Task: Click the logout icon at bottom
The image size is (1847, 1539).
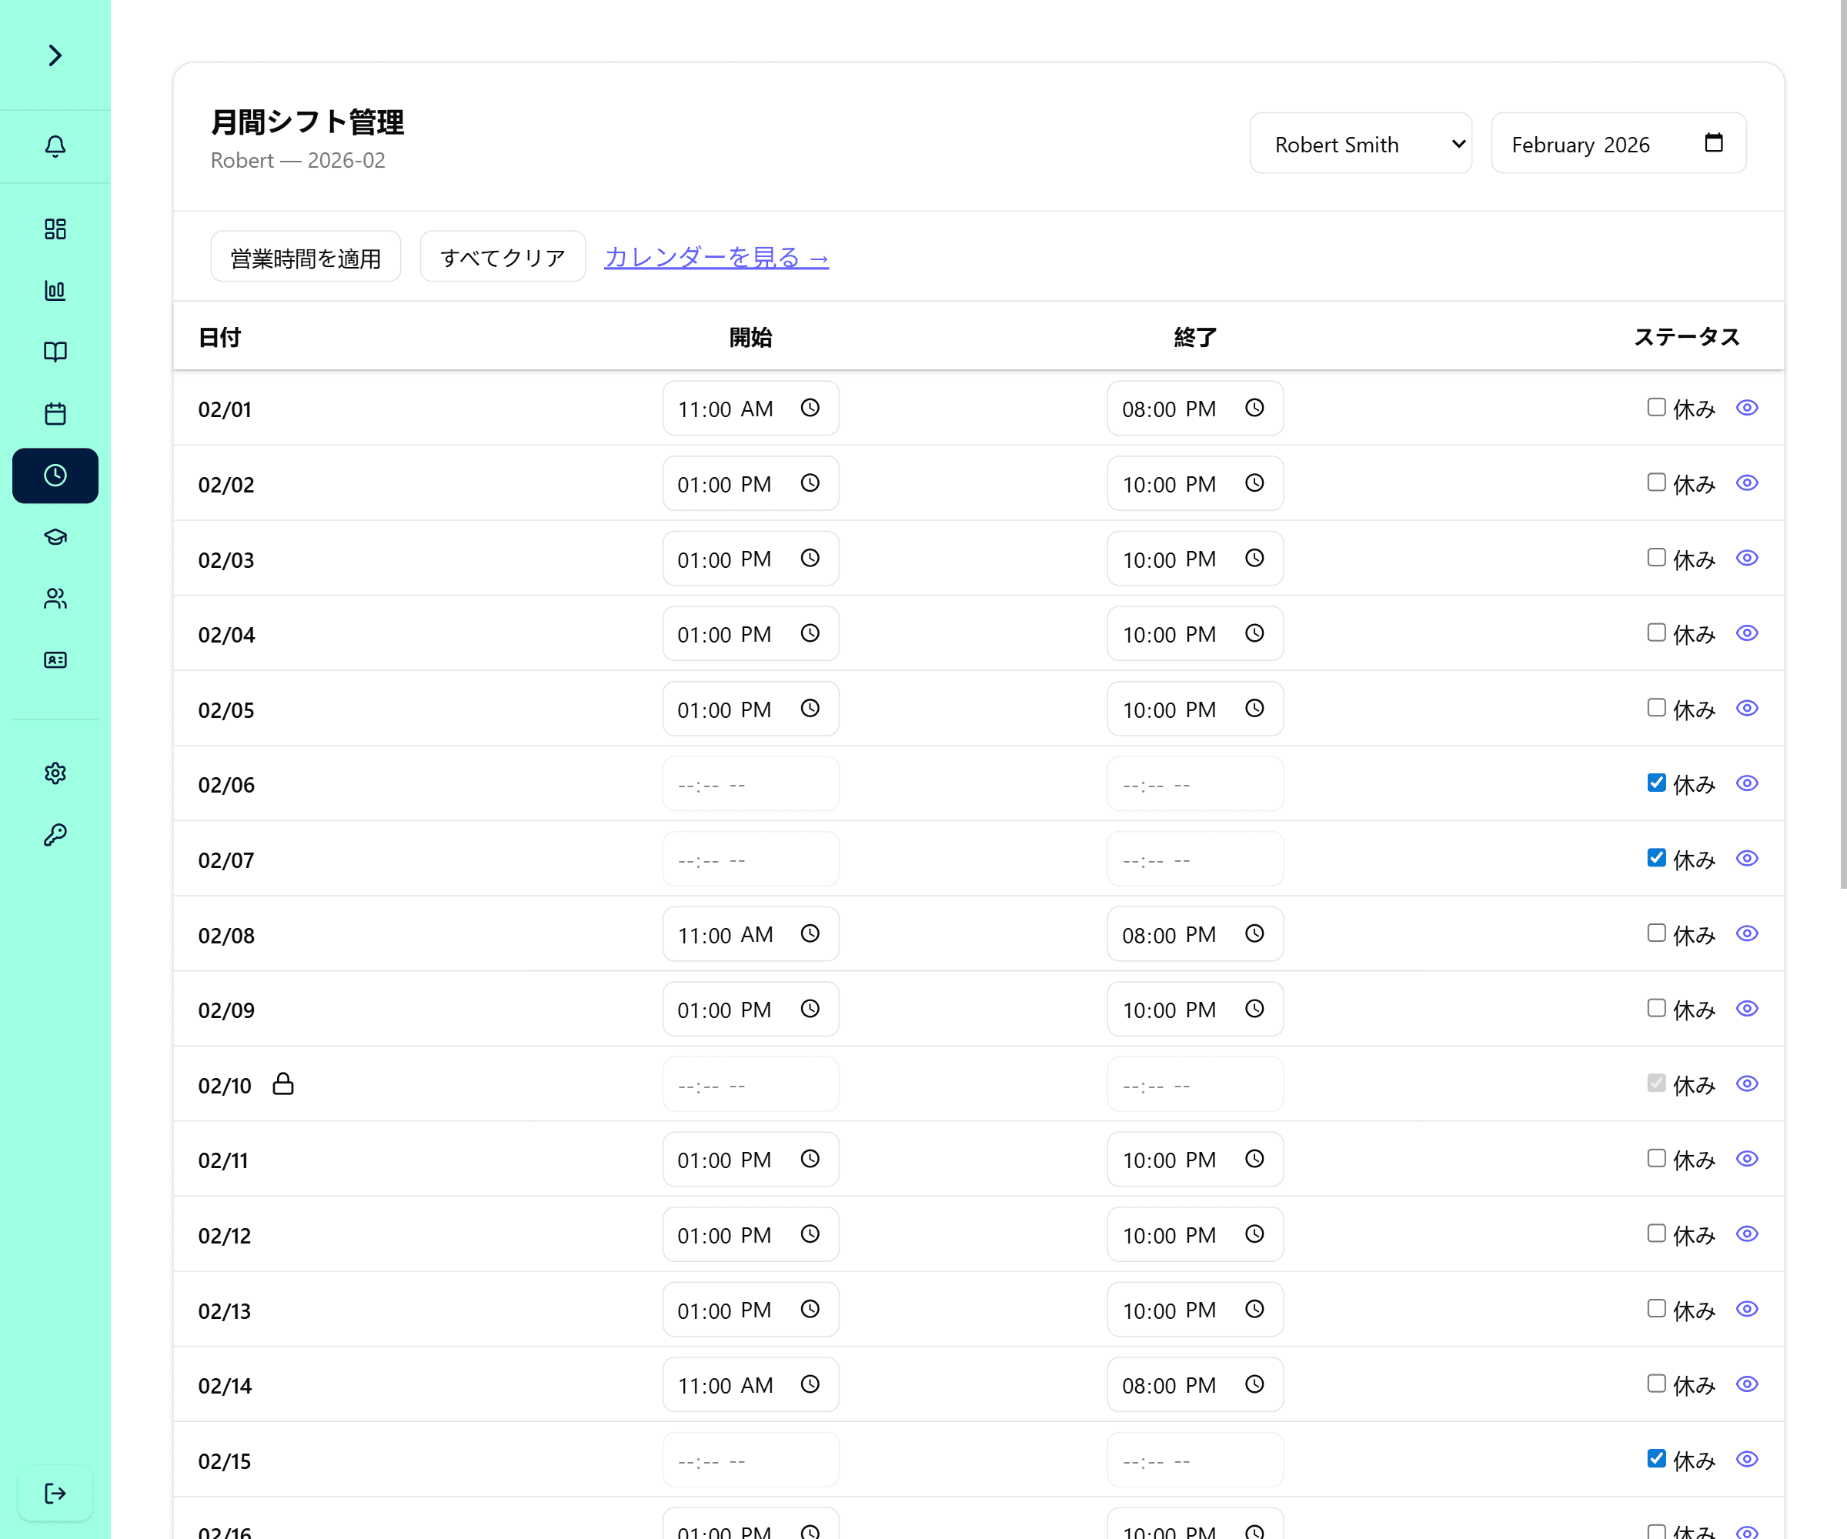Action: 55,1492
